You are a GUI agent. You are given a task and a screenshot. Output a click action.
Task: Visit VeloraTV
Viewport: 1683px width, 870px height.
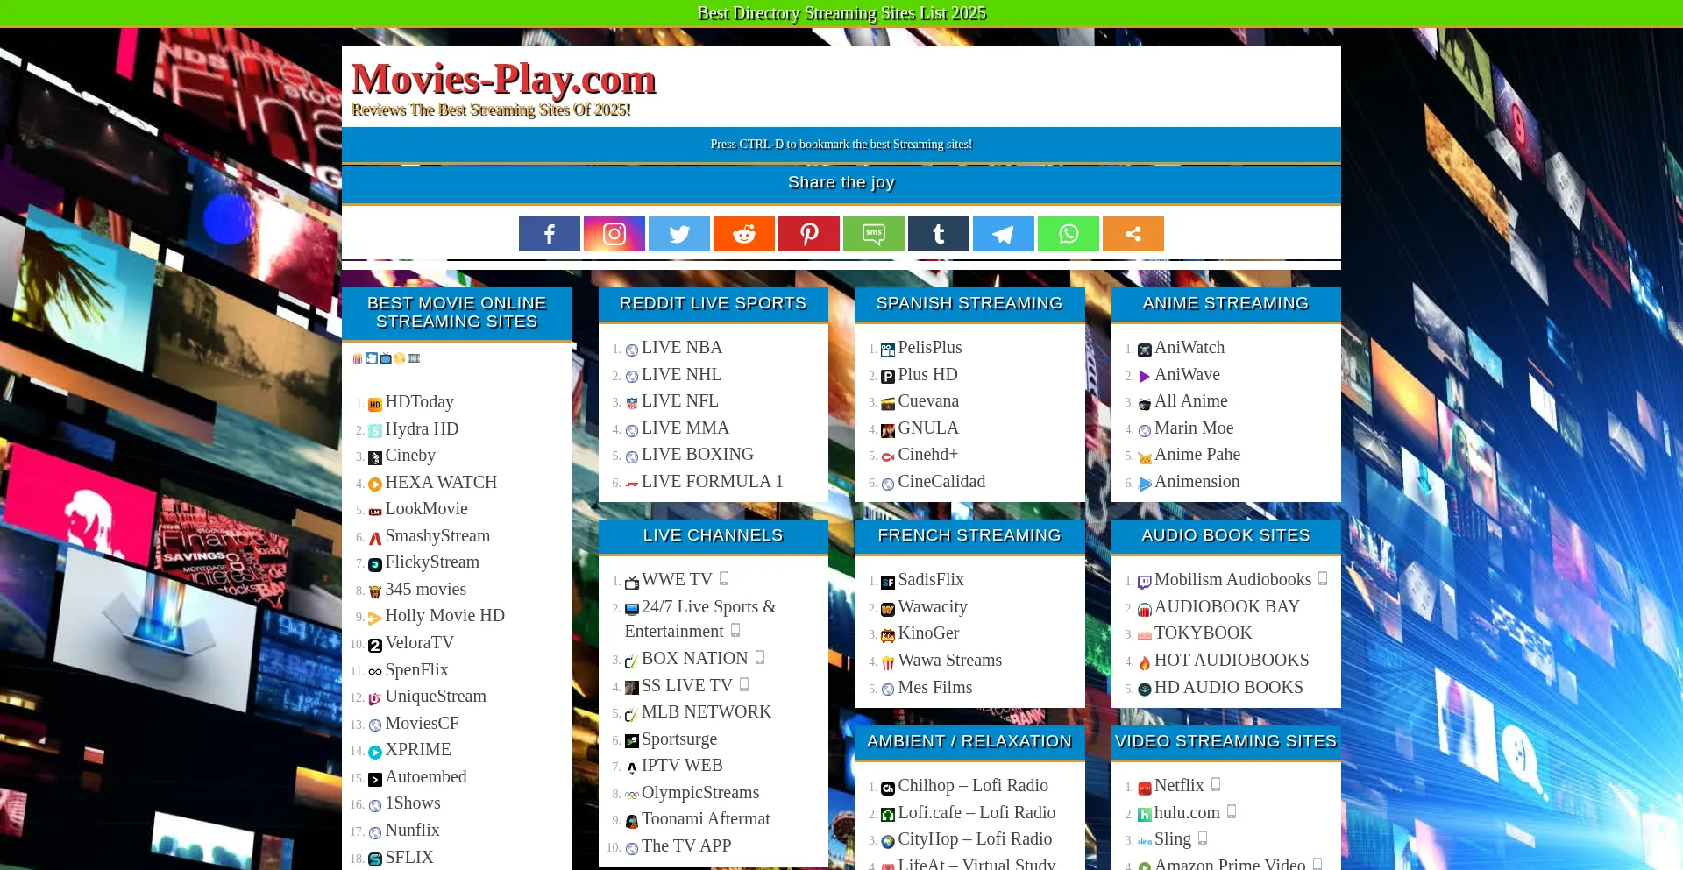(419, 643)
